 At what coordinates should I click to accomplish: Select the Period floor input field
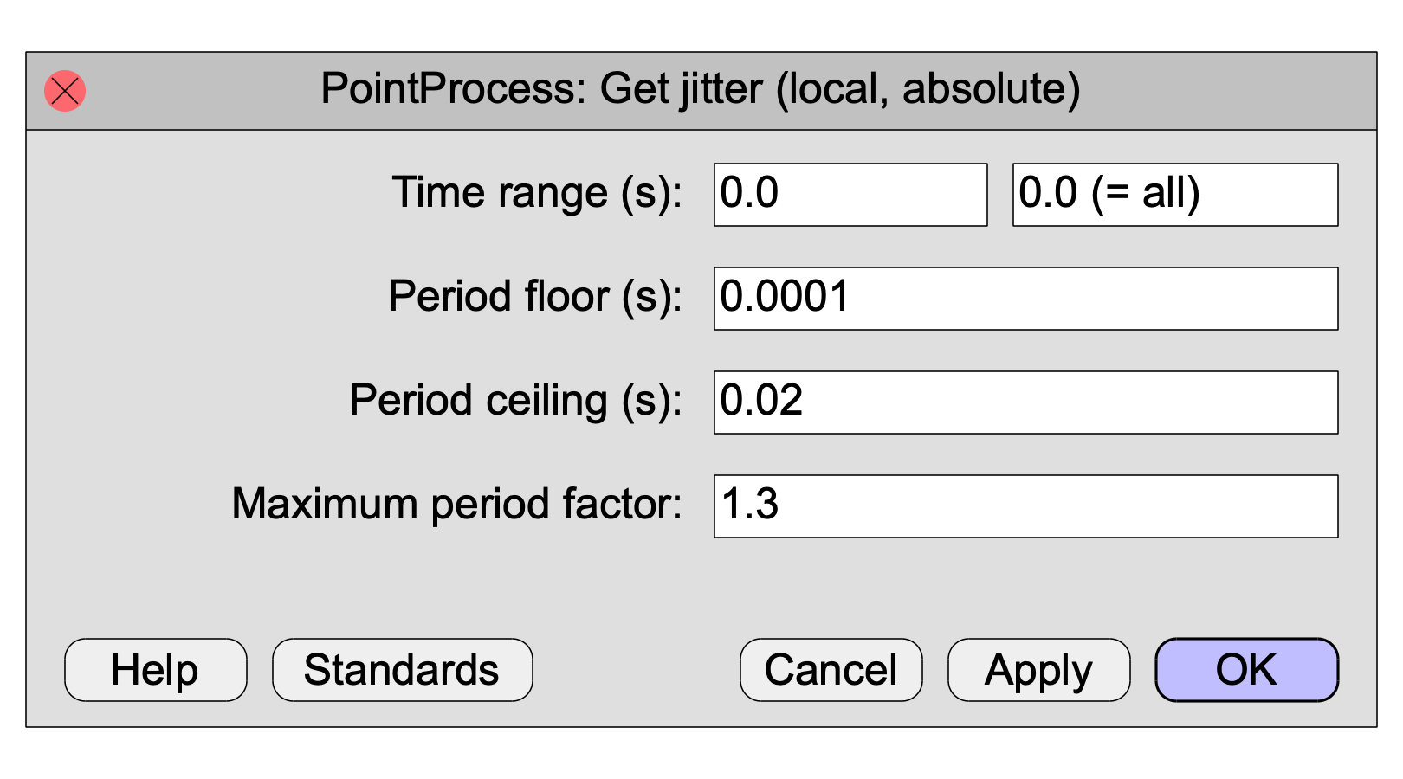click(x=1026, y=299)
